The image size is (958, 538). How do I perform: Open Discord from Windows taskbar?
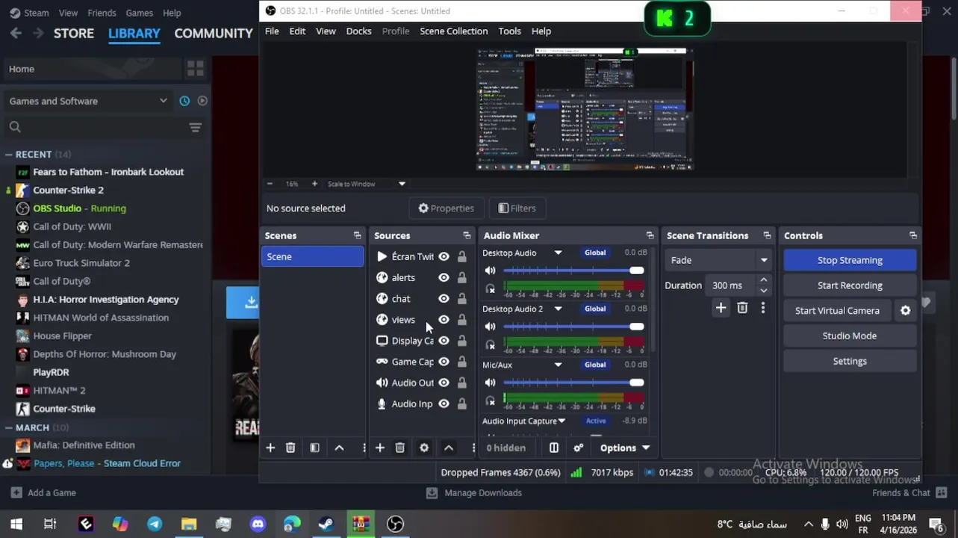point(258,524)
